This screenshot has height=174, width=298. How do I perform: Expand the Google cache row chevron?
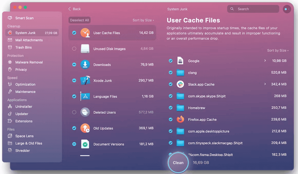point(265,61)
